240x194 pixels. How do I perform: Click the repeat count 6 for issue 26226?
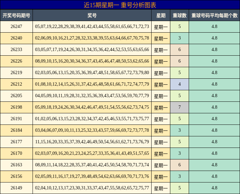click(x=180, y=61)
